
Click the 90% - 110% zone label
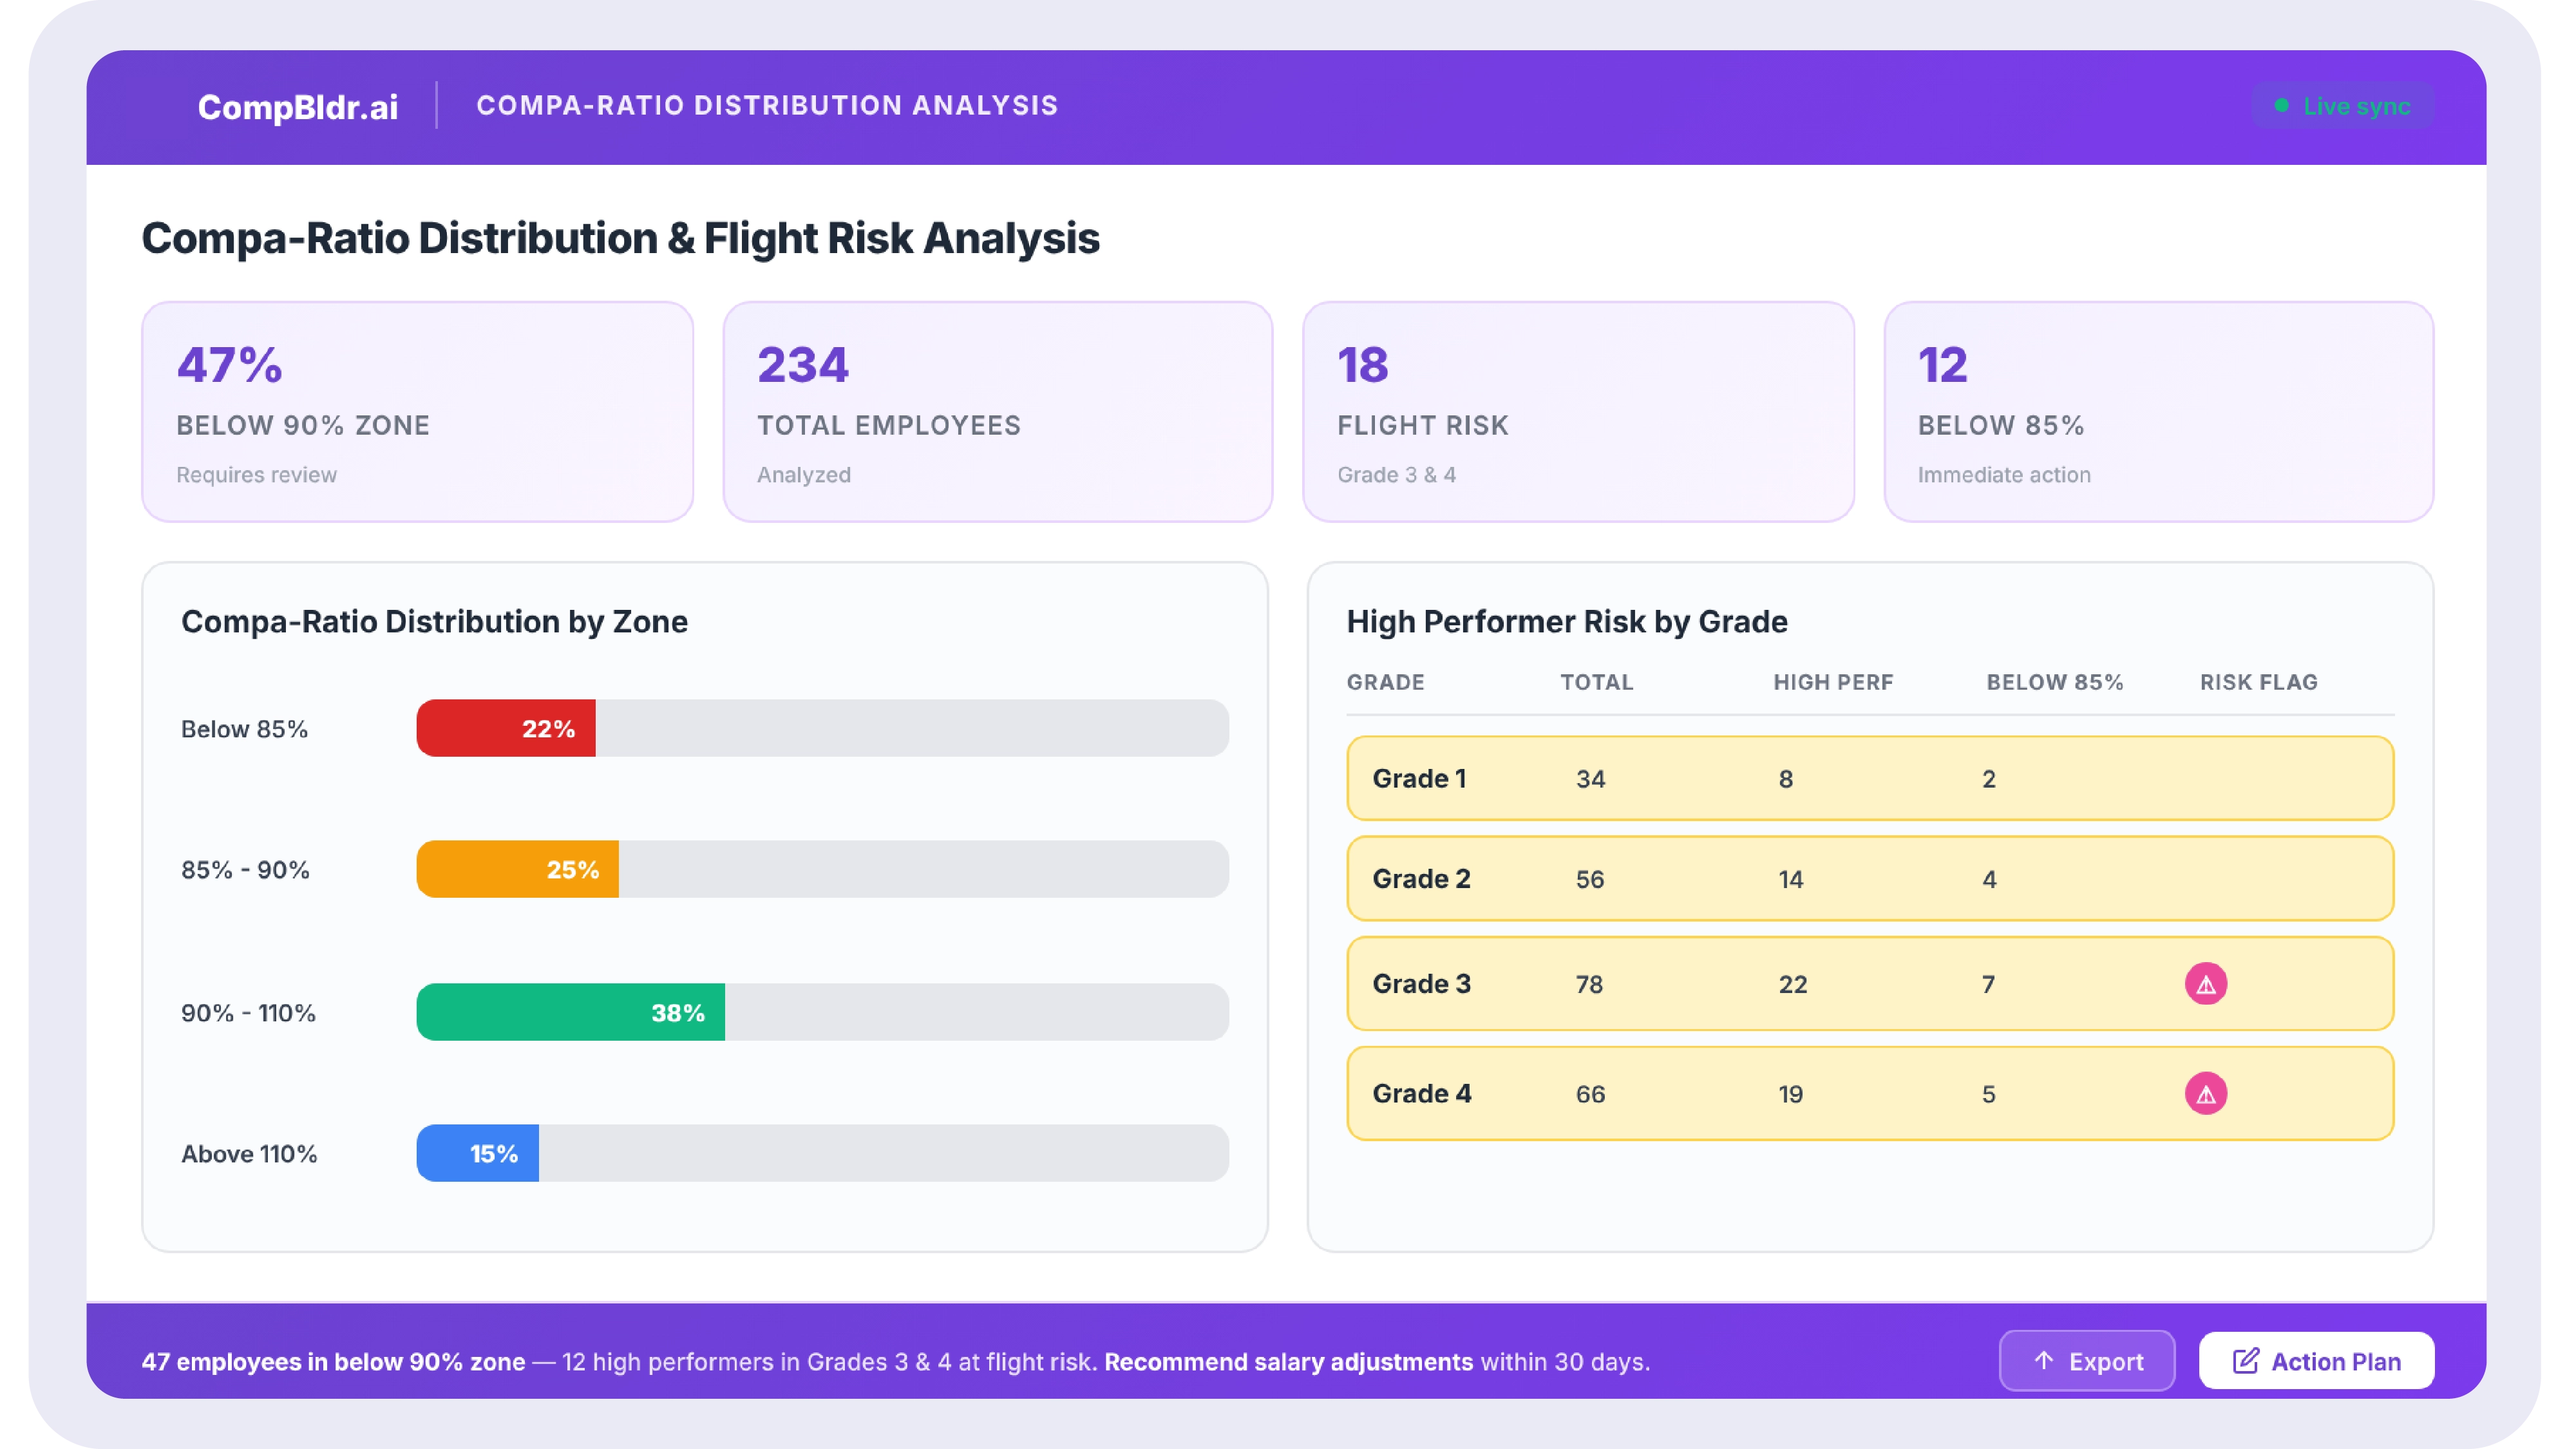click(x=248, y=1013)
